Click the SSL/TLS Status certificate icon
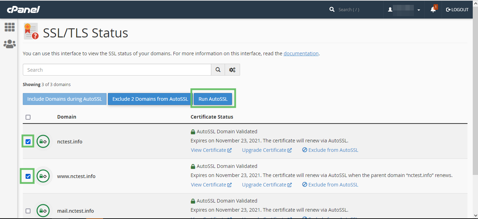The height and width of the screenshot is (219, 478). tap(31, 31)
